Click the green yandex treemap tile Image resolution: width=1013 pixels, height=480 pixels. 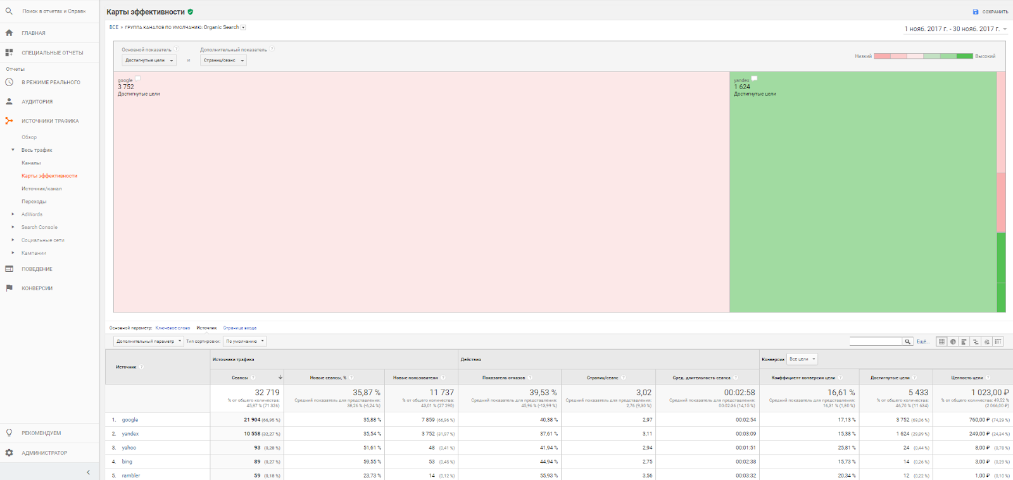click(863, 192)
